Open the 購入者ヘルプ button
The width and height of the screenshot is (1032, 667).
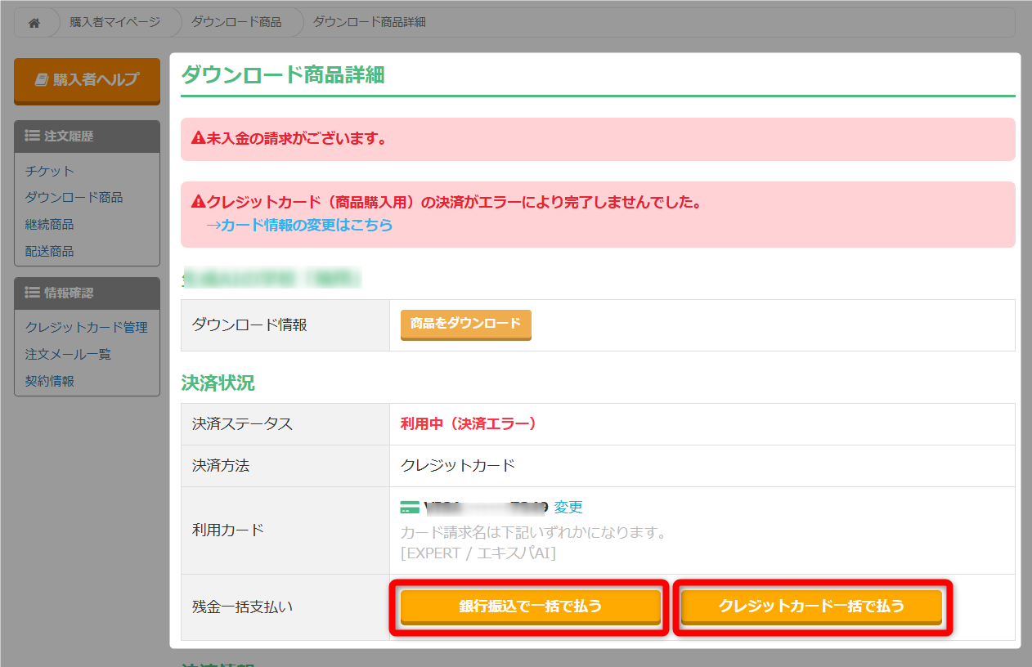[x=87, y=80]
